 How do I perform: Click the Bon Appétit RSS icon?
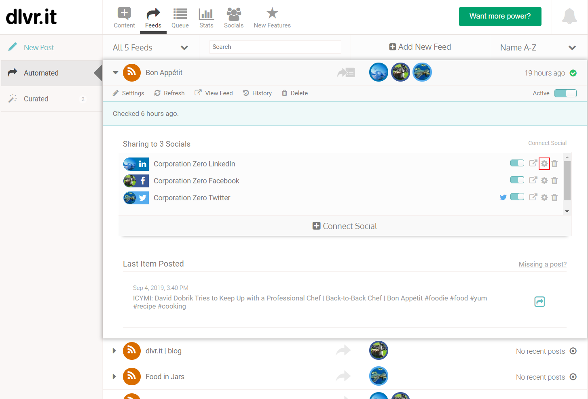(x=131, y=73)
